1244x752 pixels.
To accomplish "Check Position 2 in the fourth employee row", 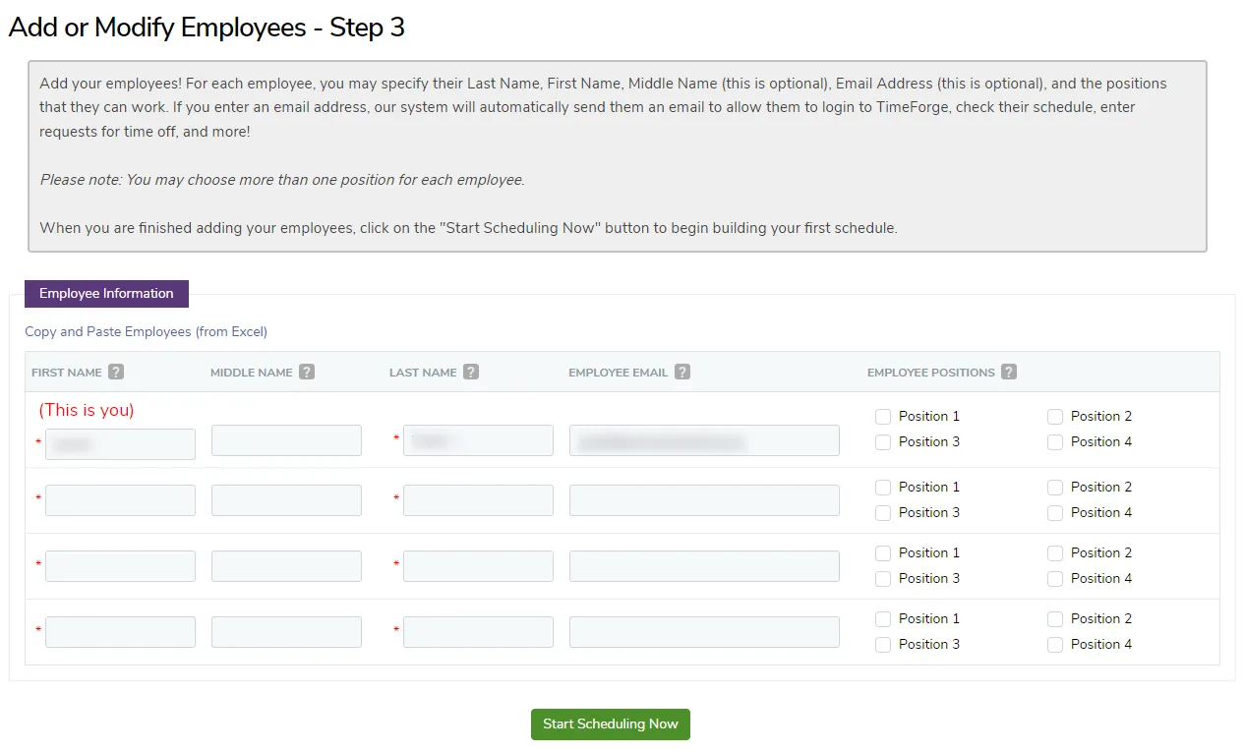I will click(1055, 619).
